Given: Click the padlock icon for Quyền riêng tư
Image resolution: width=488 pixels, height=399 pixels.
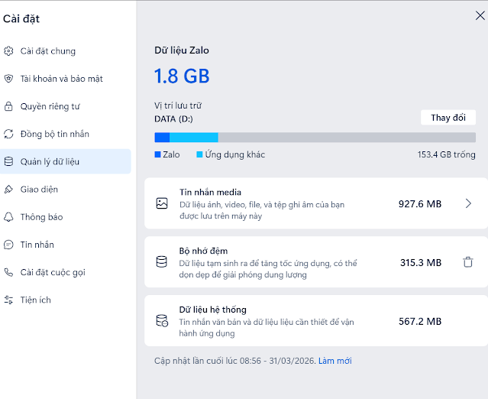Looking at the screenshot, I should [8, 106].
